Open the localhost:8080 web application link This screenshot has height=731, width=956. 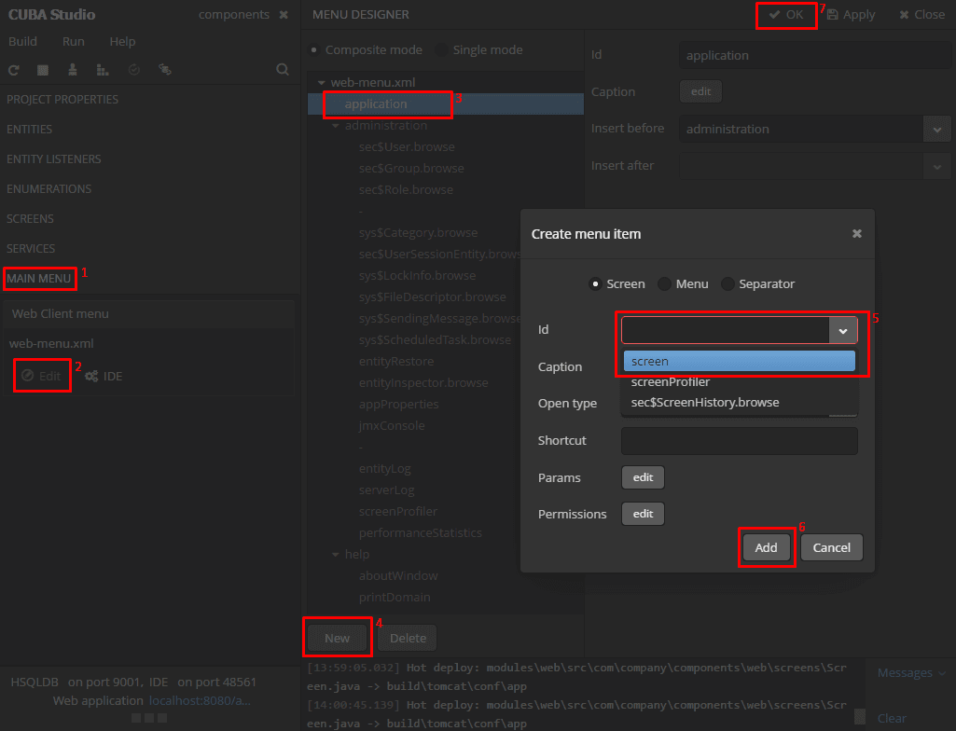[x=200, y=700]
